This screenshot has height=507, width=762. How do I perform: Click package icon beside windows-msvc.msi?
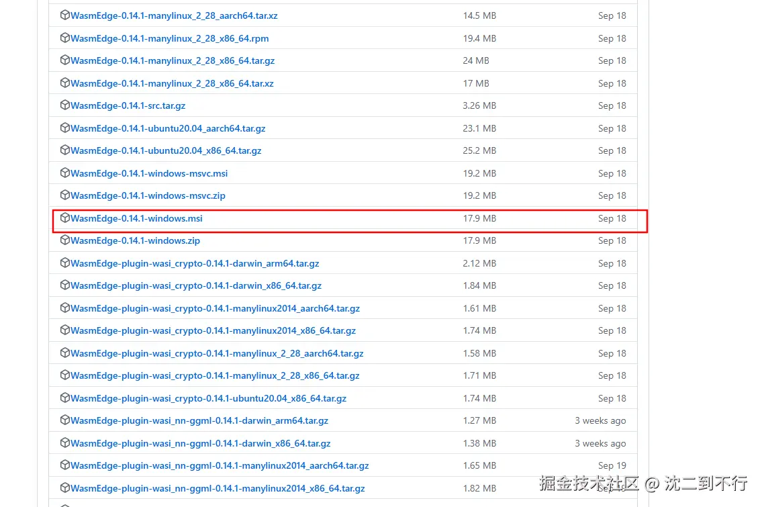64,173
